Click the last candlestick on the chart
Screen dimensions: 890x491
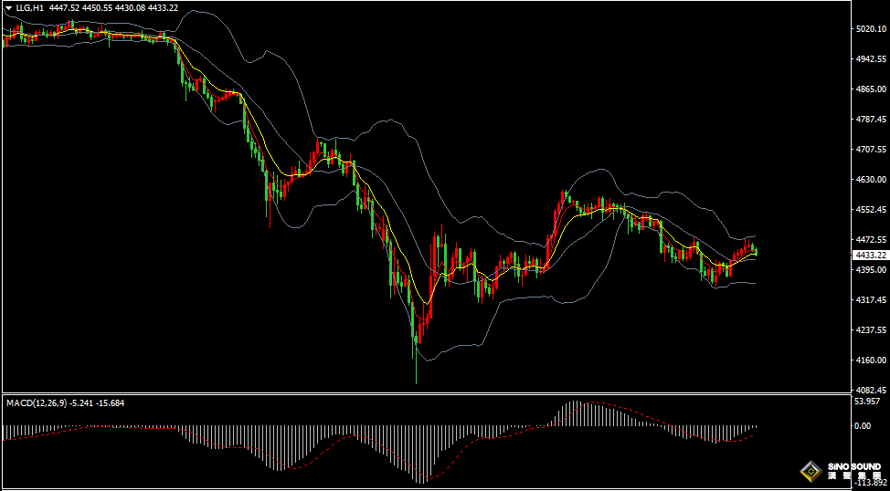pyautogui.click(x=756, y=252)
